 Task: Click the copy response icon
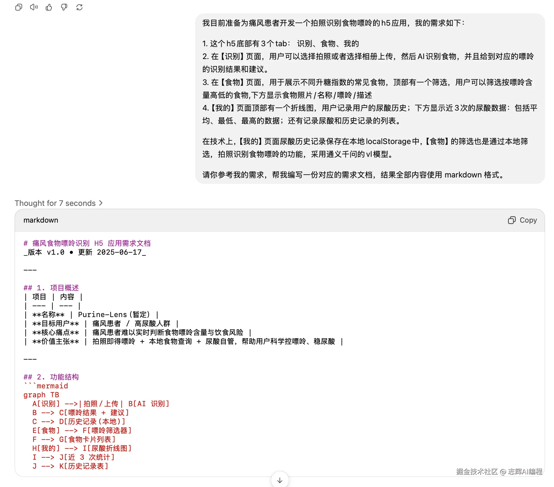pyautogui.click(x=19, y=7)
